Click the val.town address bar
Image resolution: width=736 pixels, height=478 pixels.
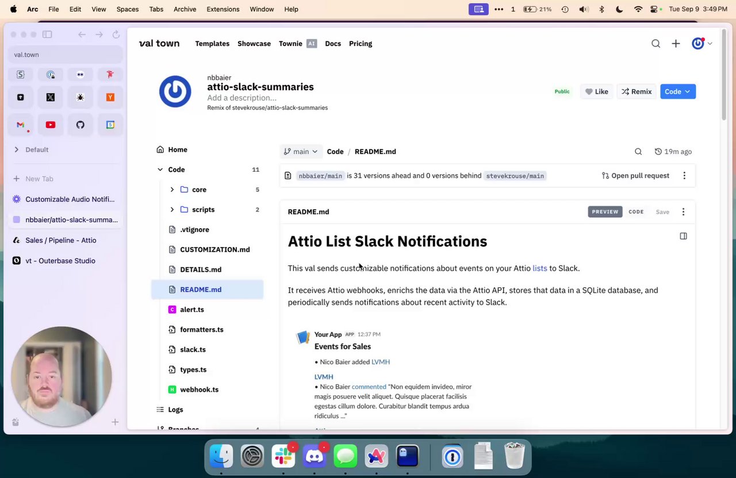[x=66, y=55]
